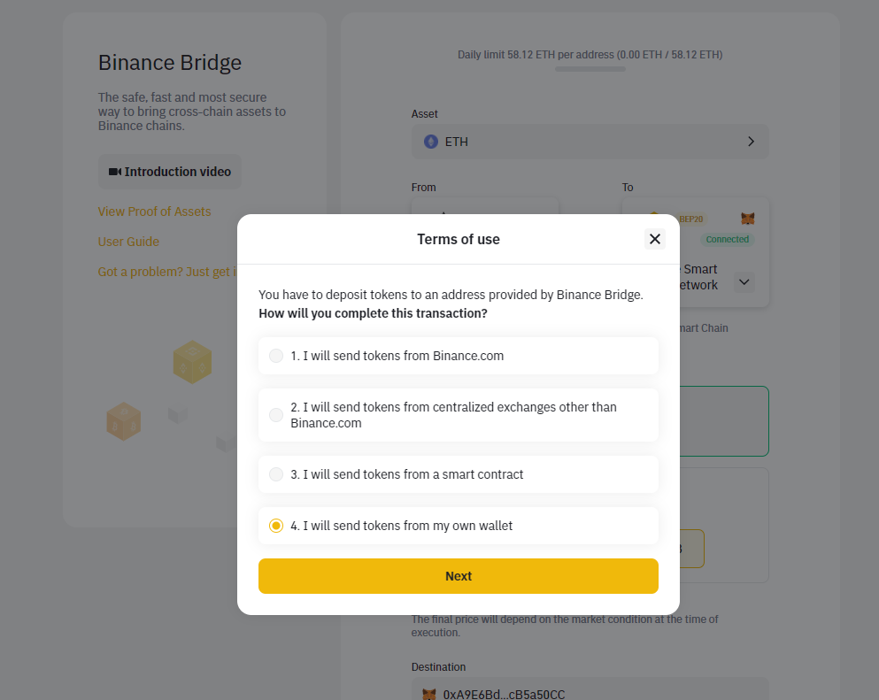Close the Terms of use dialog

tap(655, 239)
